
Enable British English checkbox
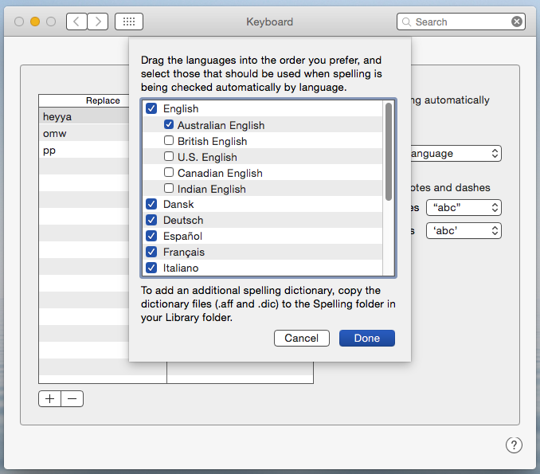pyautogui.click(x=169, y=141)
